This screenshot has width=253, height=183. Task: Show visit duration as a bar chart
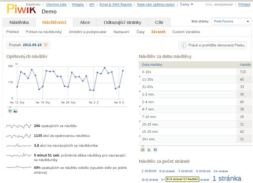tap(149, 150)
